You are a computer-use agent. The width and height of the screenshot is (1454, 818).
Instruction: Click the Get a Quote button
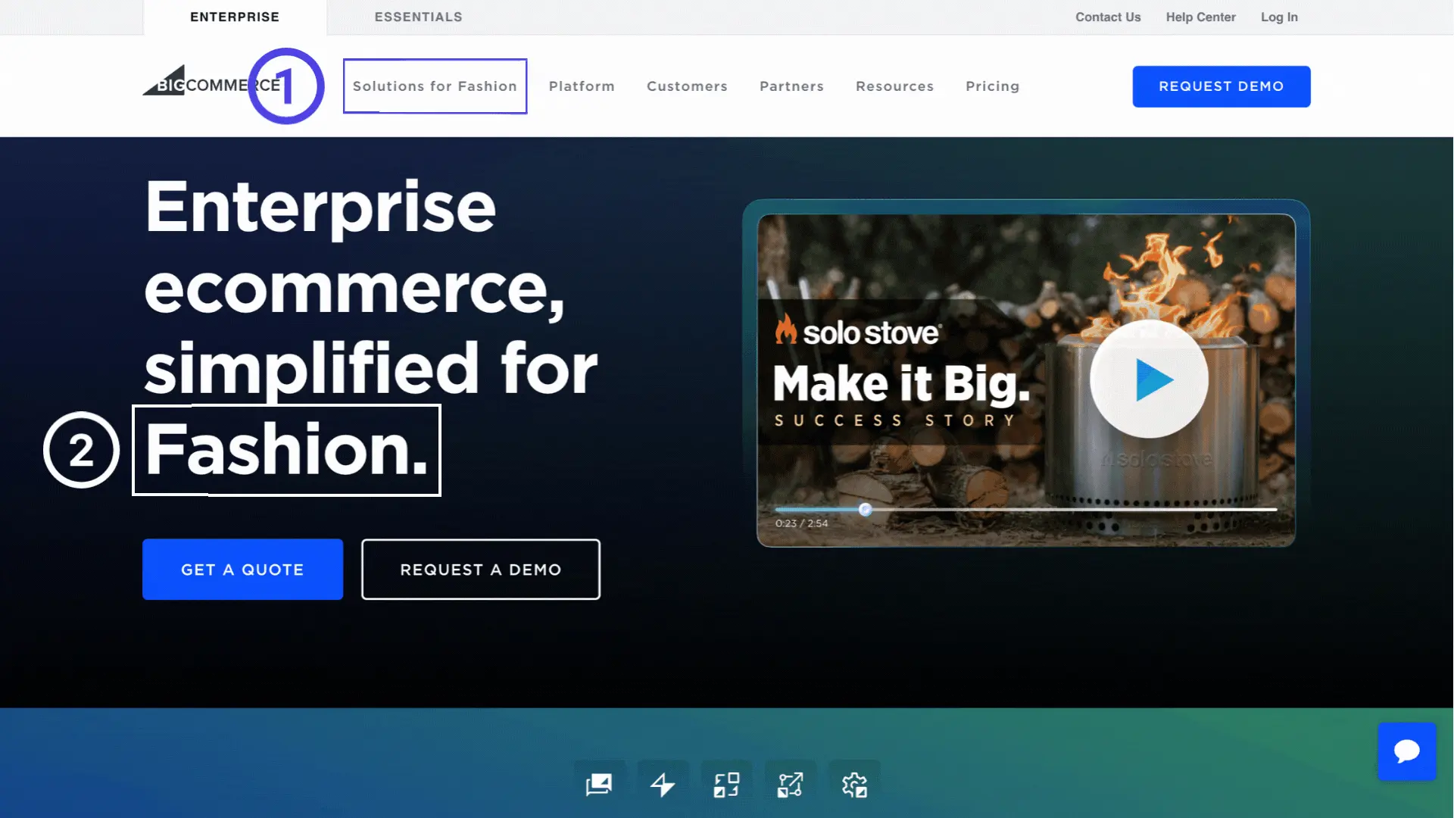pos(242,570)
